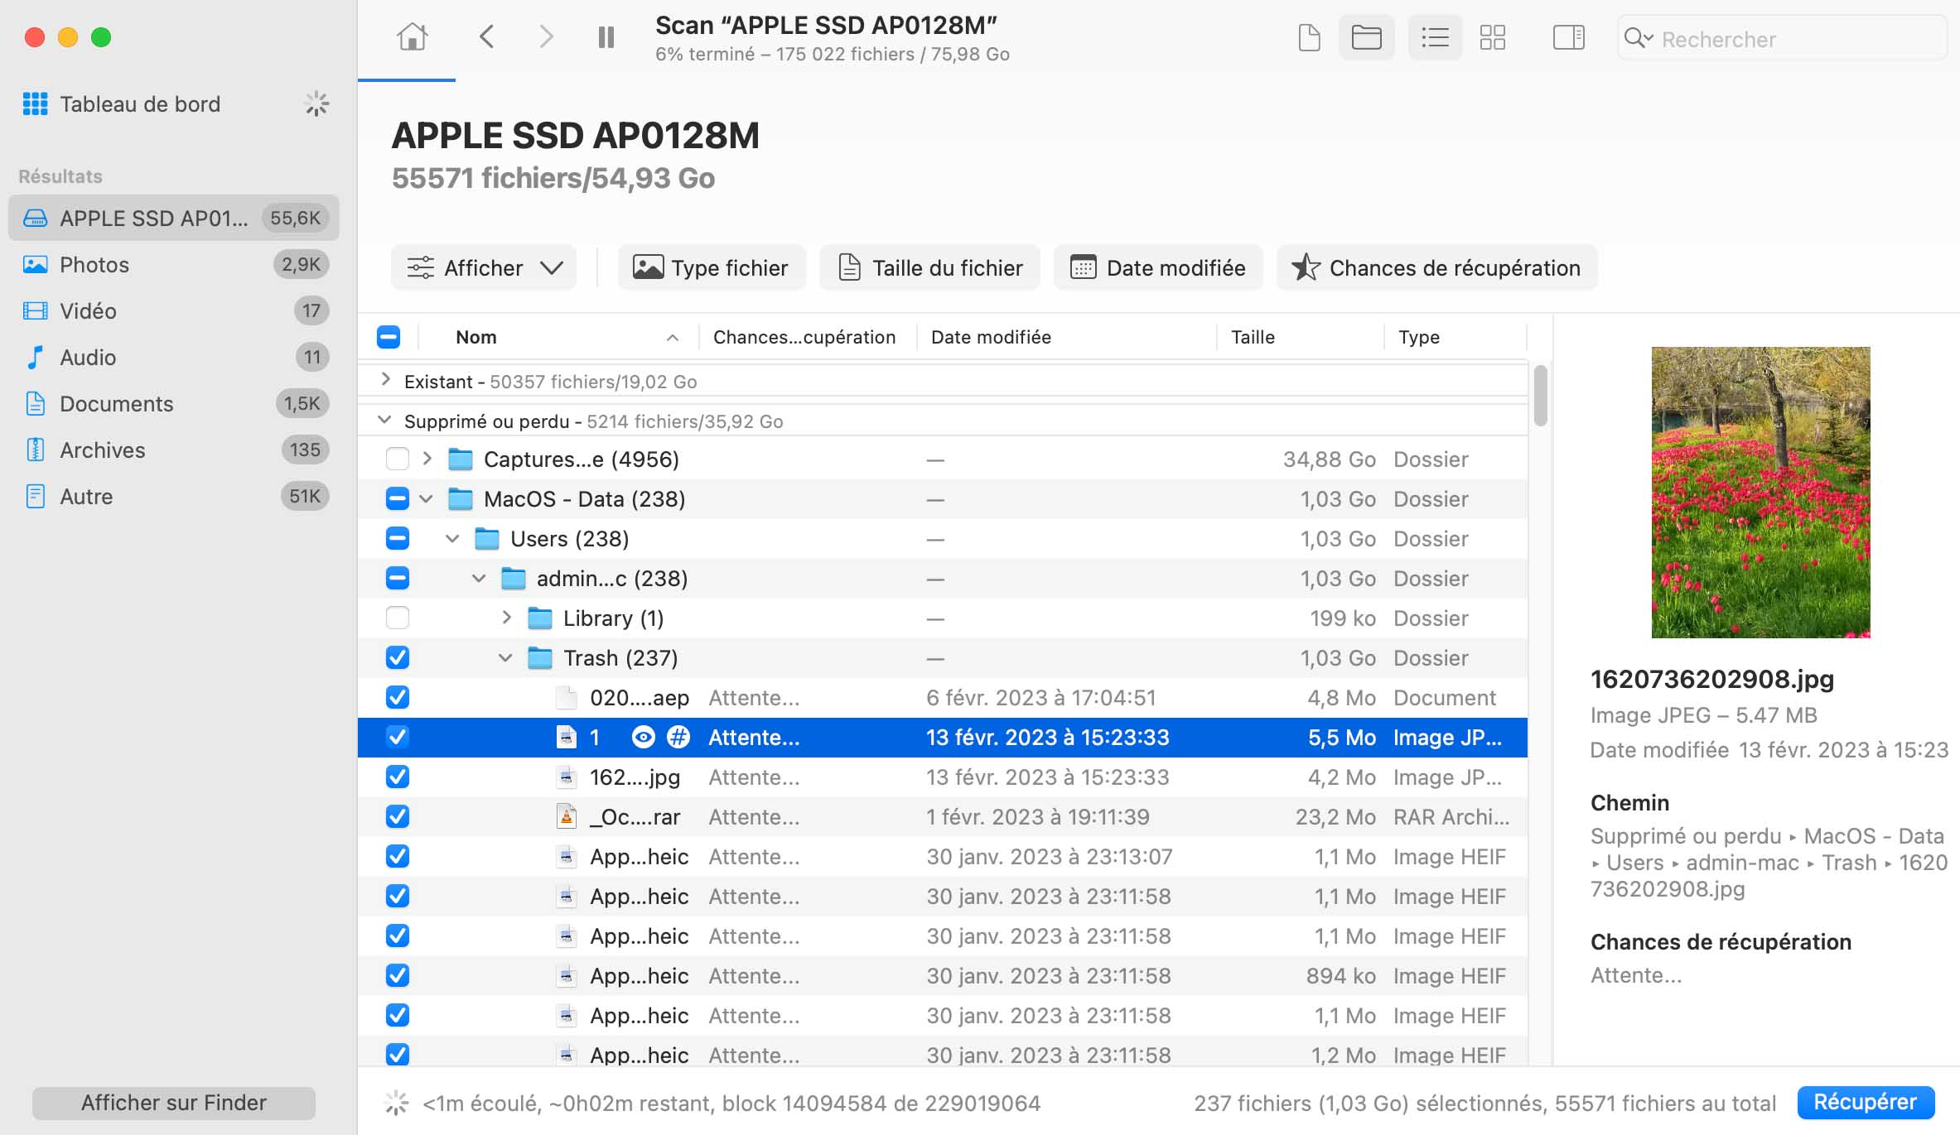The height and width of the screenshot is (1135, 1960).
Task: Toggle checkbox for Library (1) folder
Action: coord(396,618)
